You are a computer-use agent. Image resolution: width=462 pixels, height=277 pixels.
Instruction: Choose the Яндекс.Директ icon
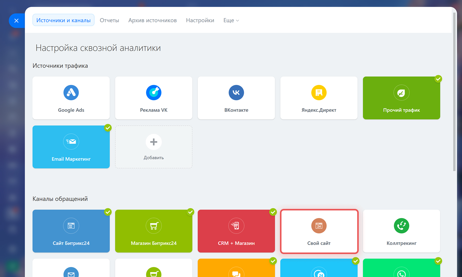coord(319,93)
